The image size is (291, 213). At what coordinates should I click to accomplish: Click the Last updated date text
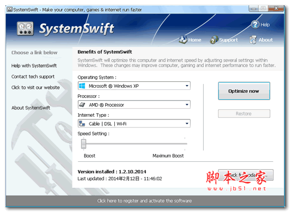120,179
